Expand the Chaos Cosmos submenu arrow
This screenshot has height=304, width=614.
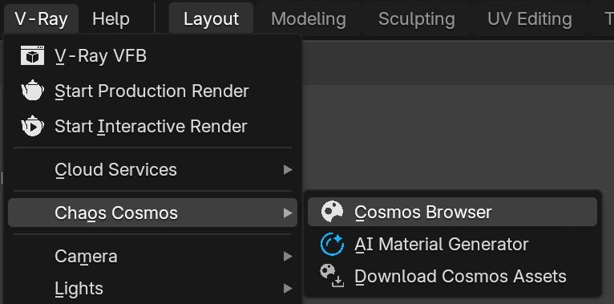coord(288,213)
